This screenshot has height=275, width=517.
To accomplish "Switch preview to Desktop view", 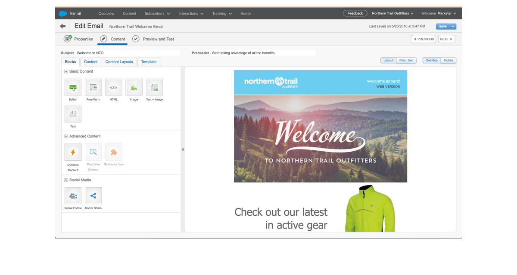I will tap(431, 60).
